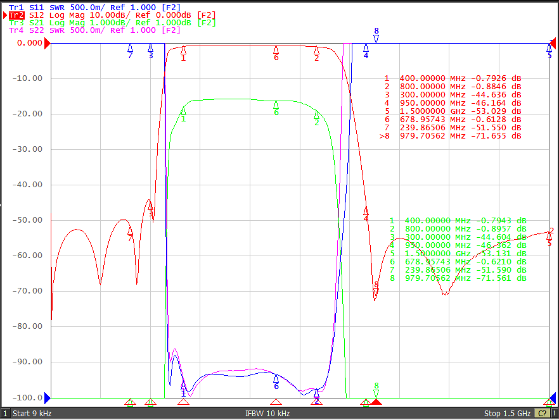Click green marker 6 on the S21 trace
Image resolution: width=559 pixels, height=420 pixels.
click(x=276, y=104)
